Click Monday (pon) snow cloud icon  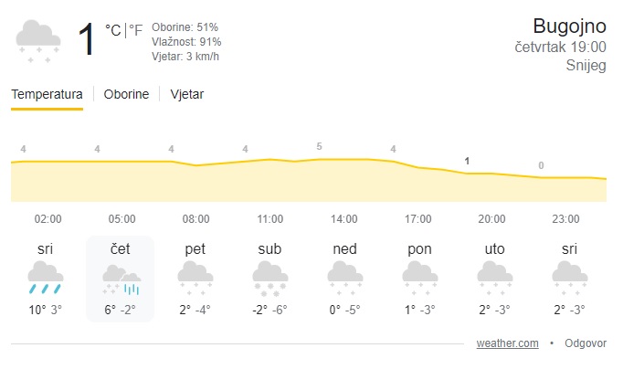tap(419, 277)
